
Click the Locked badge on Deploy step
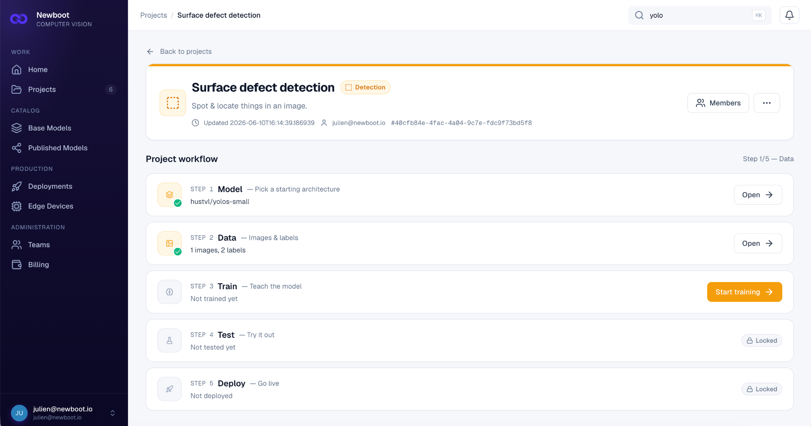tap(762, 389)
